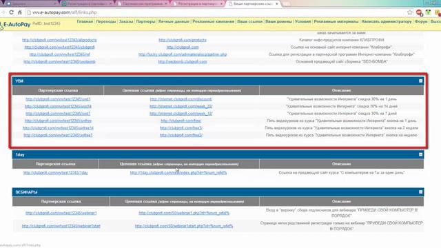Viewport: 441px width, 248px height.
Task: Open the target link containing 50/webinar1.php
Action: pos(184,213)
